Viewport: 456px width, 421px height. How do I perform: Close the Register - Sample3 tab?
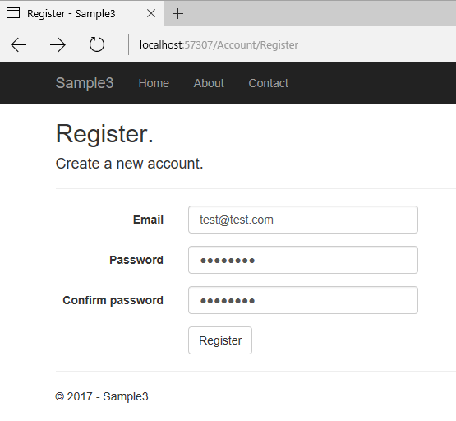151,13
